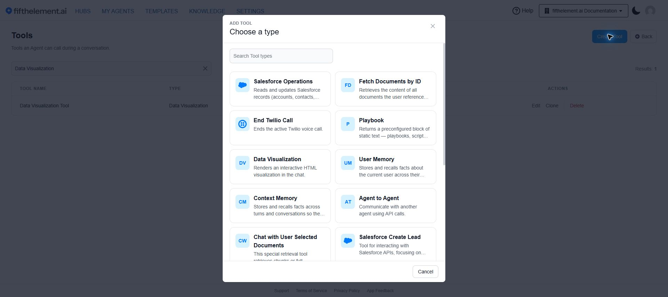Select the End Twilio Call title
Viewport: 668px width, 297px height.
click(273, 120)
